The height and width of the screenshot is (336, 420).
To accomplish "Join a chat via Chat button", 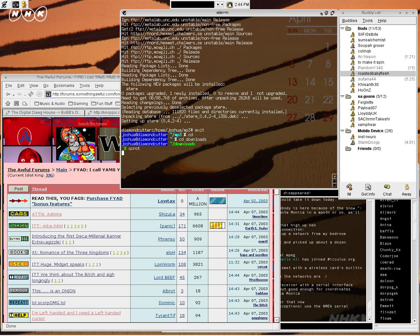I will pos(387,190).
